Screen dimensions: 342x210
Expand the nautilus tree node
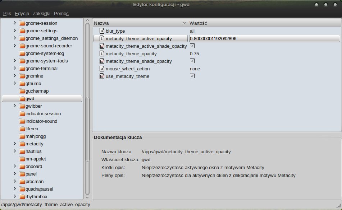click(15, 151)
